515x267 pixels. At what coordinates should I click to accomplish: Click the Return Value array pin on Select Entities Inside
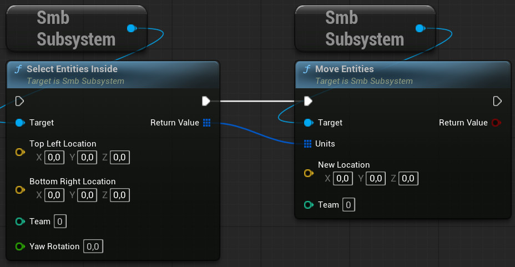[x=207, y=123]
